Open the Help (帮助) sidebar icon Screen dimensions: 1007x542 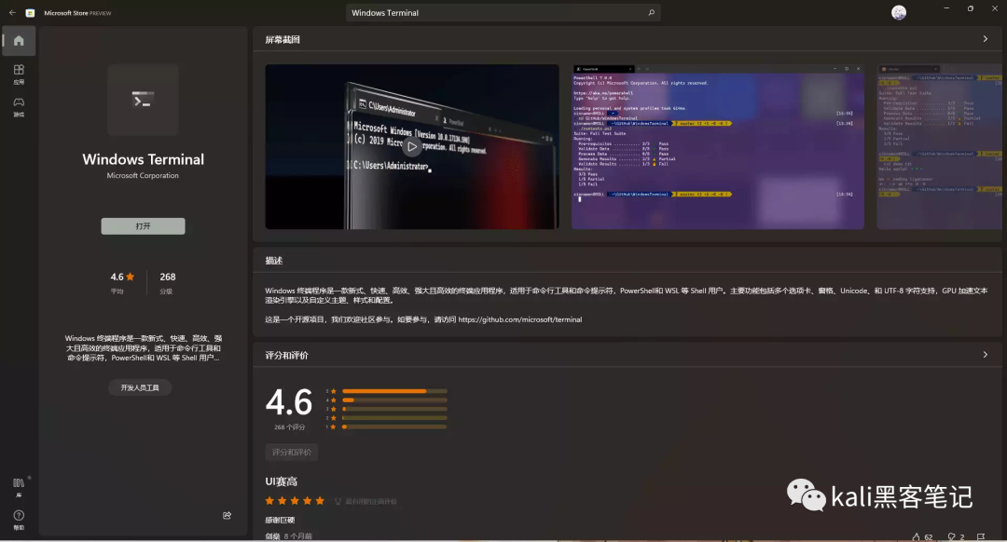click(19, 520)
